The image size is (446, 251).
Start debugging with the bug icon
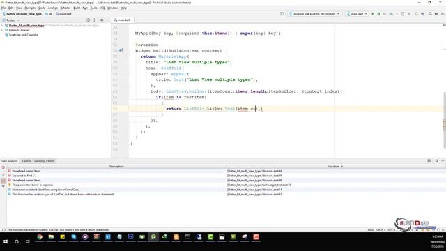[x=378, y=14]
